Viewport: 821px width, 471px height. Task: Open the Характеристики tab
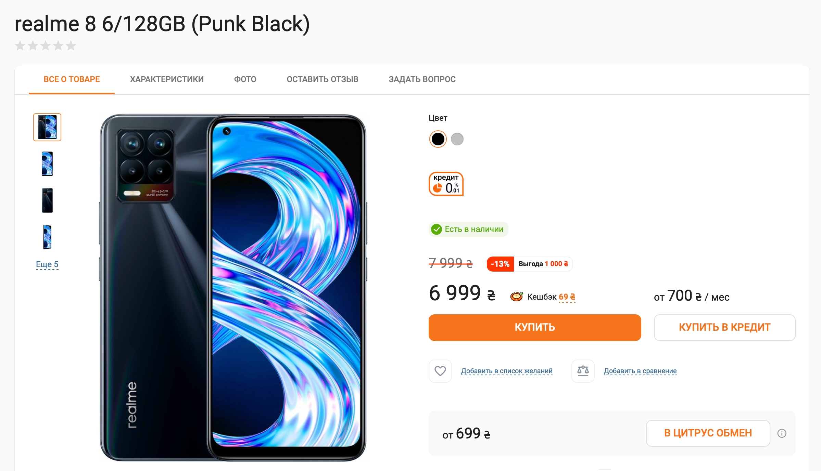167,79
